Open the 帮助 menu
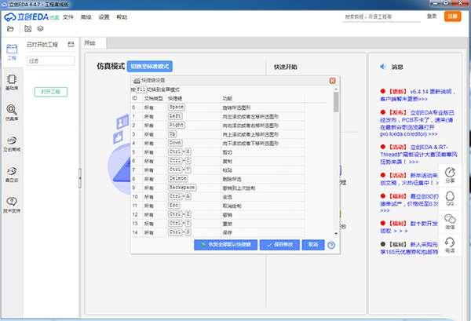This screenshot has height=321, width=471. pyautogui.click(x=122, y=17)
